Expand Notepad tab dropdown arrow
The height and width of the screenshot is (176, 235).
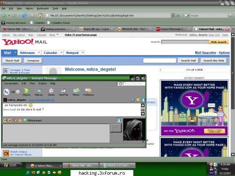pyautogui.click(x=83, y=53)
